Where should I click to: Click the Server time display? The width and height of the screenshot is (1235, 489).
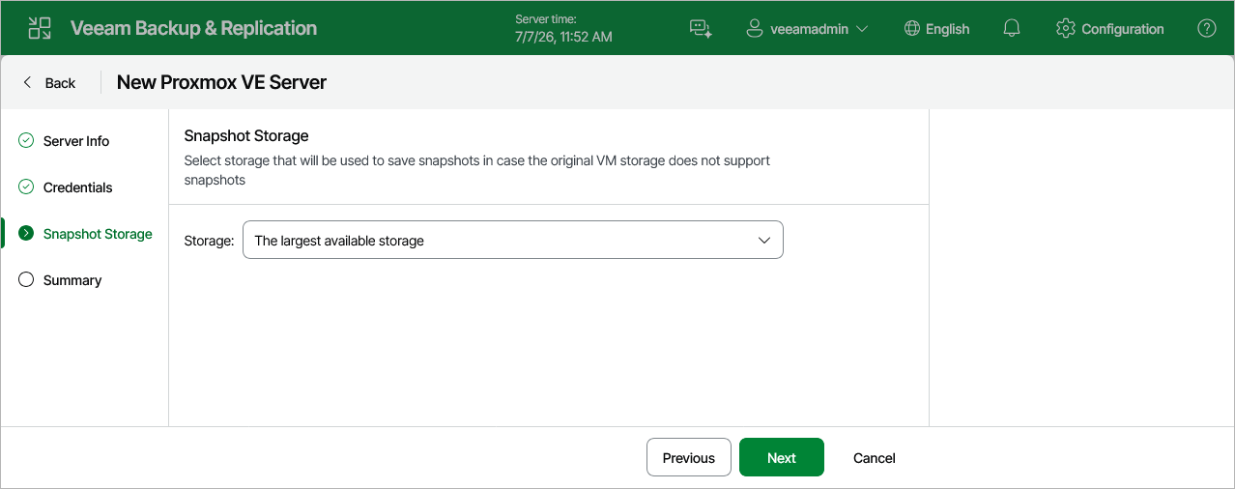tap(563, 28)
